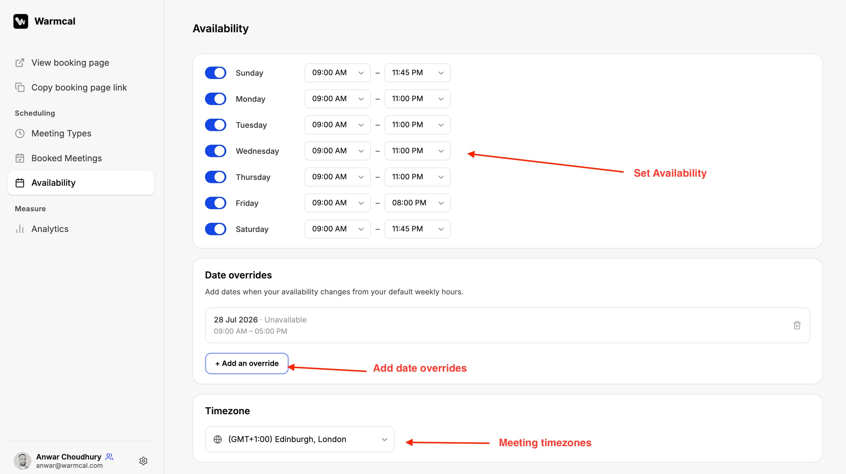This screenshot has height=474, width=846.
Task: Toggle Sunday availability off
Action: 215,73
